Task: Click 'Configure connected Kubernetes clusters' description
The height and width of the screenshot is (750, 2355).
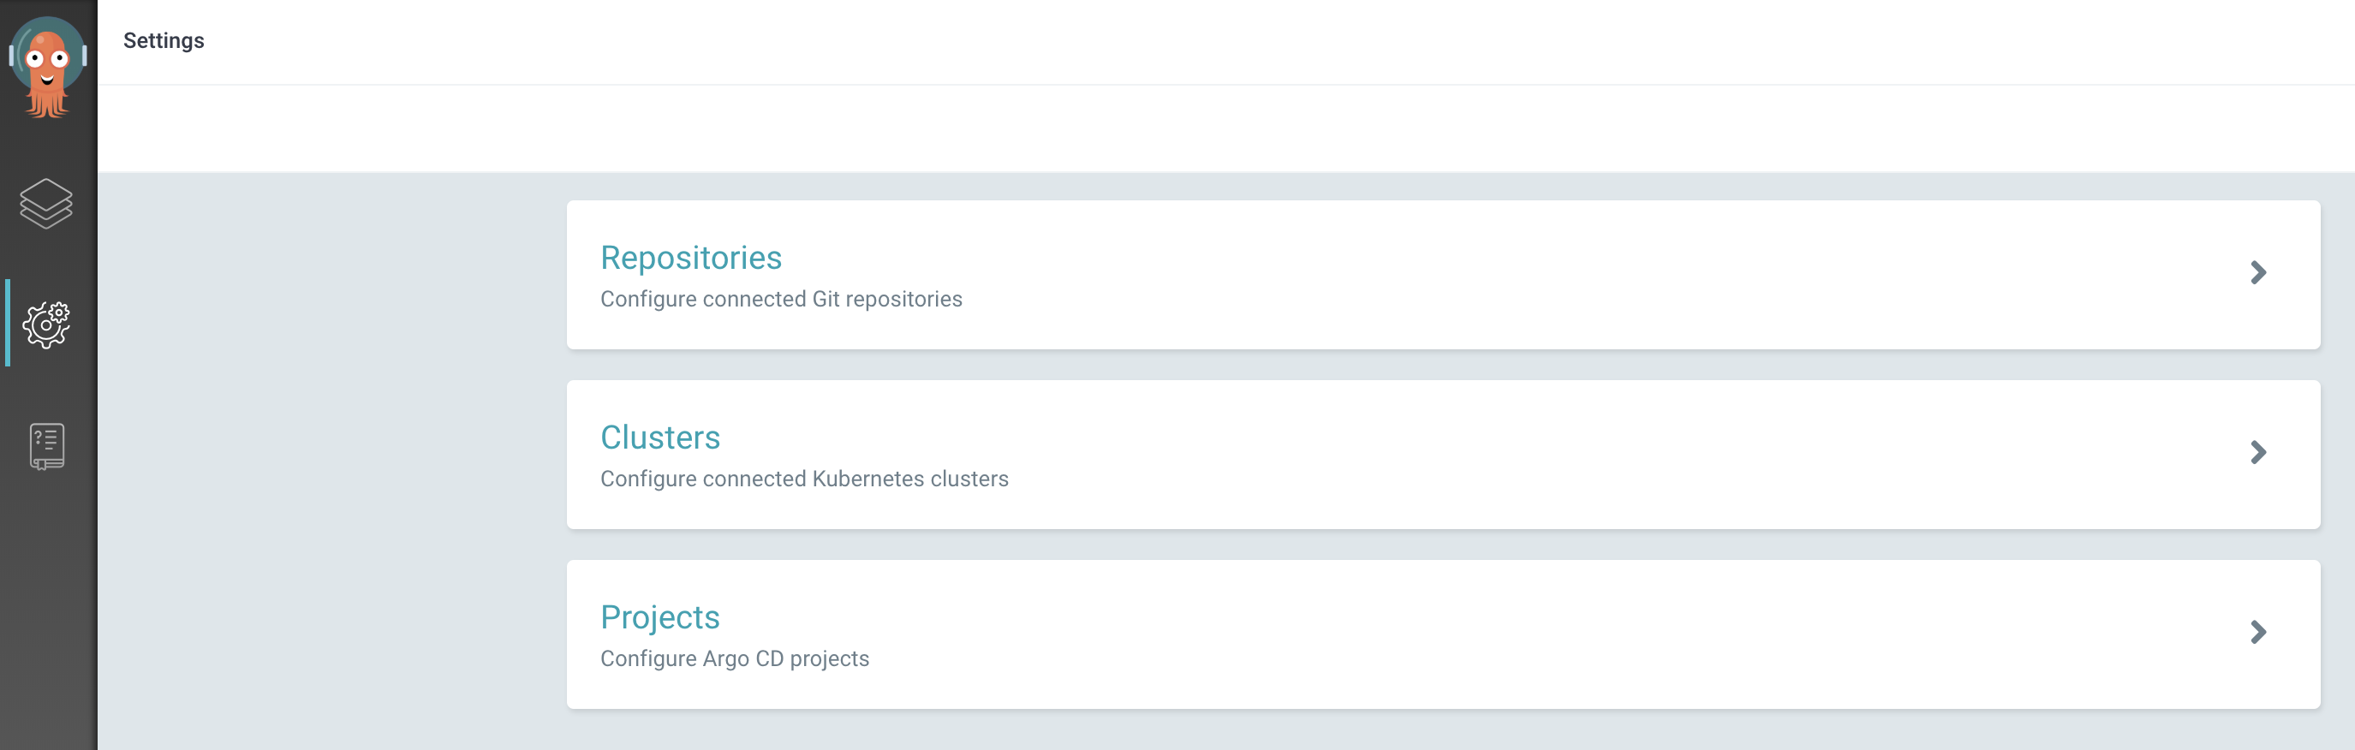Action: coord(804,479)
